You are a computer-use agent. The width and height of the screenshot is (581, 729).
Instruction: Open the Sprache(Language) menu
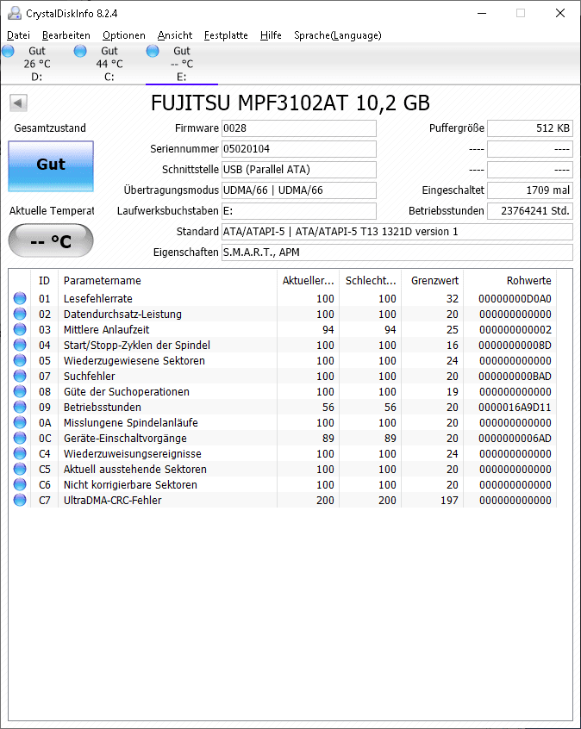[338, 35]
